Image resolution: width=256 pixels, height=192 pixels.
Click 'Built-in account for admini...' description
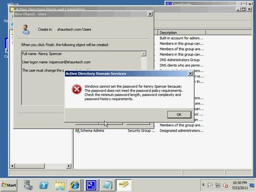click(x=181, y=38)
